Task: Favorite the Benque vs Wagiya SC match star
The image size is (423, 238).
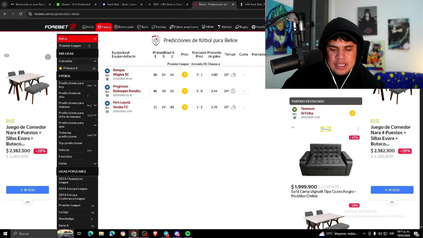Action: [x=107, y=79]
